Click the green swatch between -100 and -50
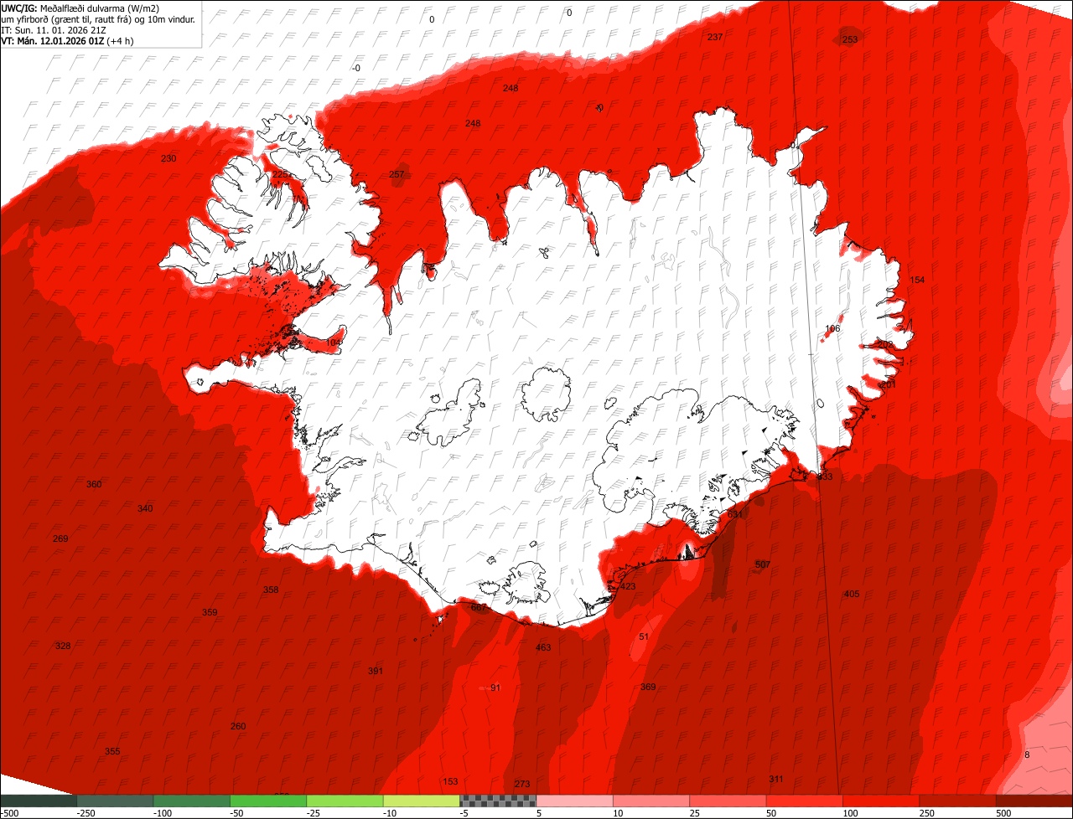The width and height of the screenshot is (1073, 819). (192, 801)
